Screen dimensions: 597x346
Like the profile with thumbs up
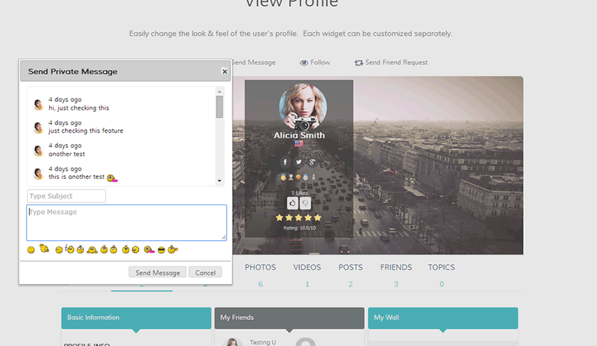(x=293, y=204)
